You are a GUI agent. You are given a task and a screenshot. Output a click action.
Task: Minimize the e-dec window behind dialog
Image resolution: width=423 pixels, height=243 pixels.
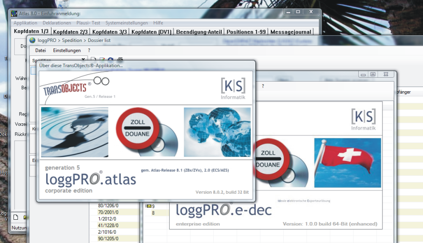pyautogui.click(x=363, y=74)
